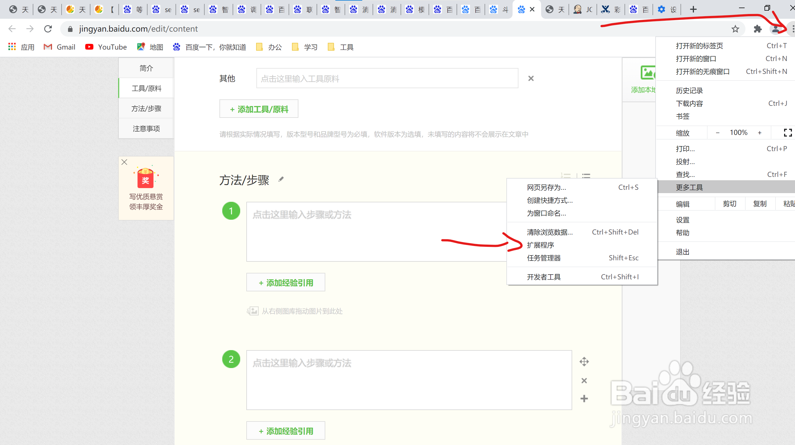Viewport: 795px width, 445px height.
Task: Click the 其他 tool material input field
Action: point(387,79)
